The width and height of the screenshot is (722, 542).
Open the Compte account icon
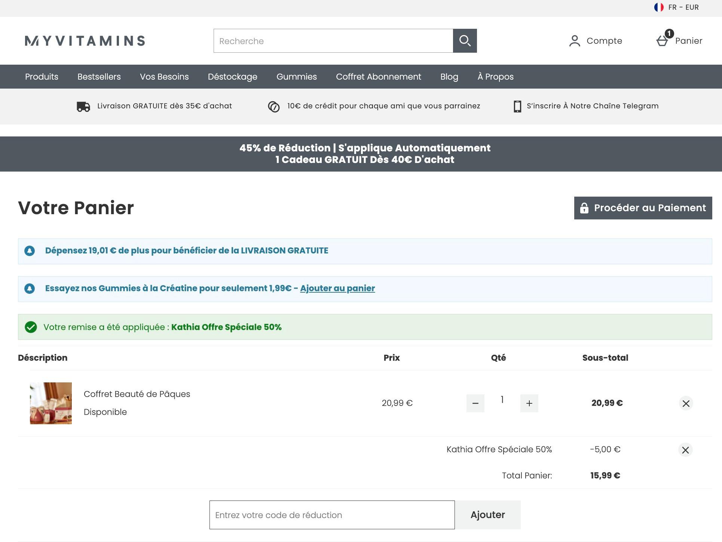pos(575,41)
